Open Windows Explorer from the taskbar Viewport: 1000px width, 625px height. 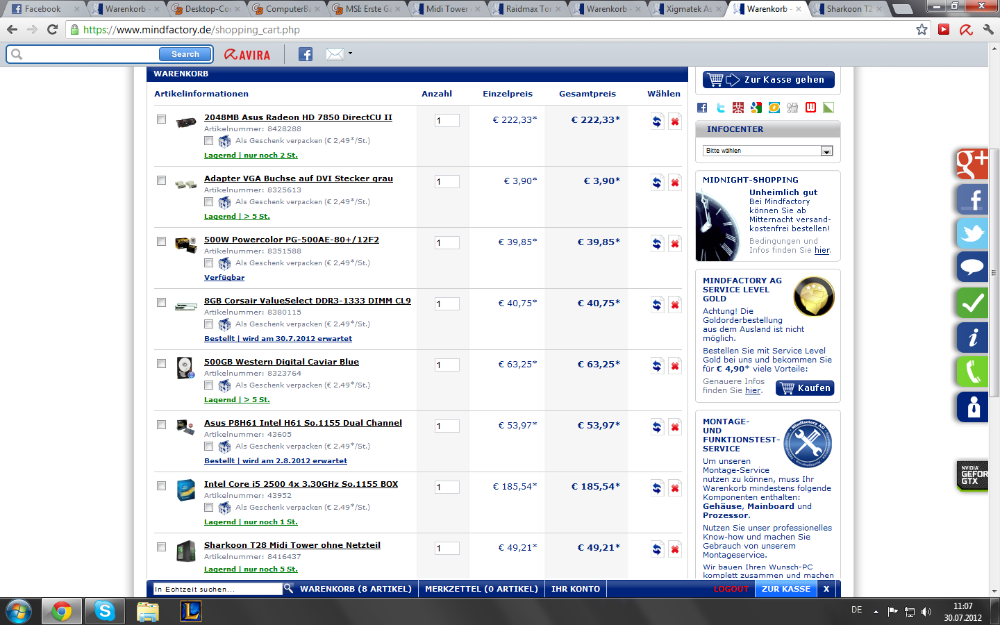(x=148, y=611)
